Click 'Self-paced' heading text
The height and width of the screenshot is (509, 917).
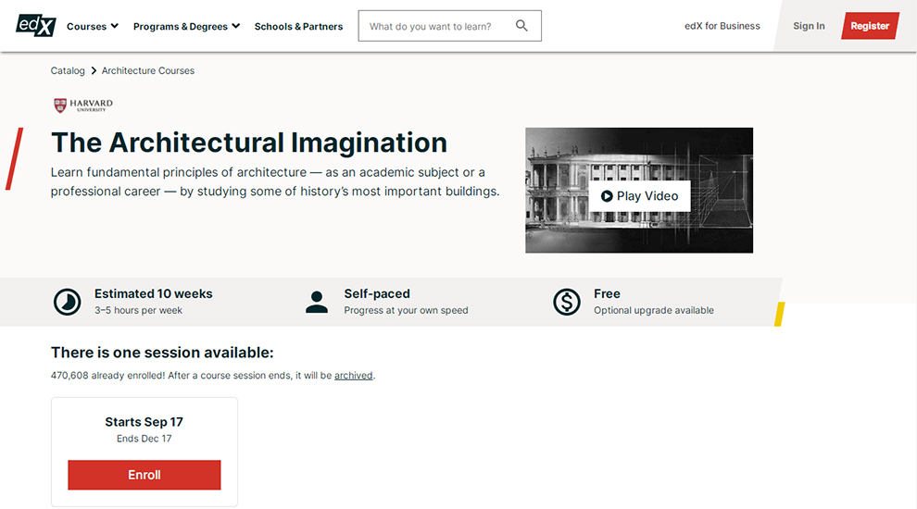[377, 294]
